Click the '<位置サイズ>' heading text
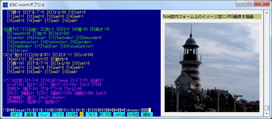 [x=13, y=29]
